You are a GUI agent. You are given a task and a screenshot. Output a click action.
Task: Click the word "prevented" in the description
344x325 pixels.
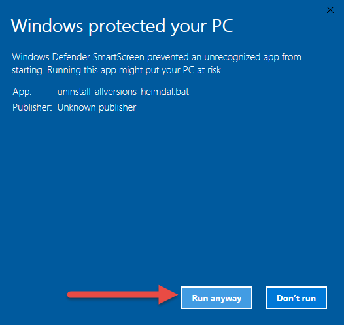point(168,58)
